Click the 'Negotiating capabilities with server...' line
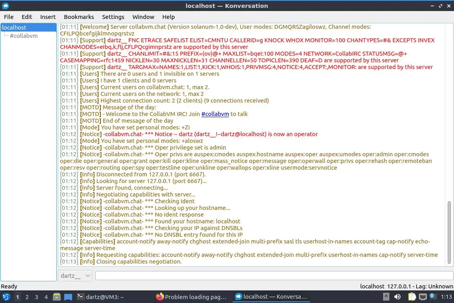Image resolution: width=454 pixels, height=303 pixels. coord(128,194)
